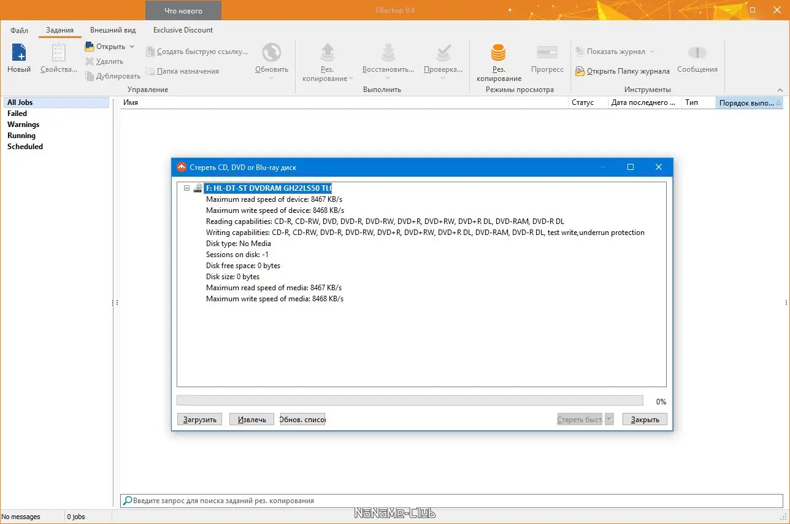Click the disc drive icon in the erase dialog
The image size is (790, 524).
(x=198, y=188)
